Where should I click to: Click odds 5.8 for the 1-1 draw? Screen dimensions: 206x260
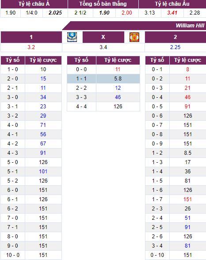[x=118, y=79]
